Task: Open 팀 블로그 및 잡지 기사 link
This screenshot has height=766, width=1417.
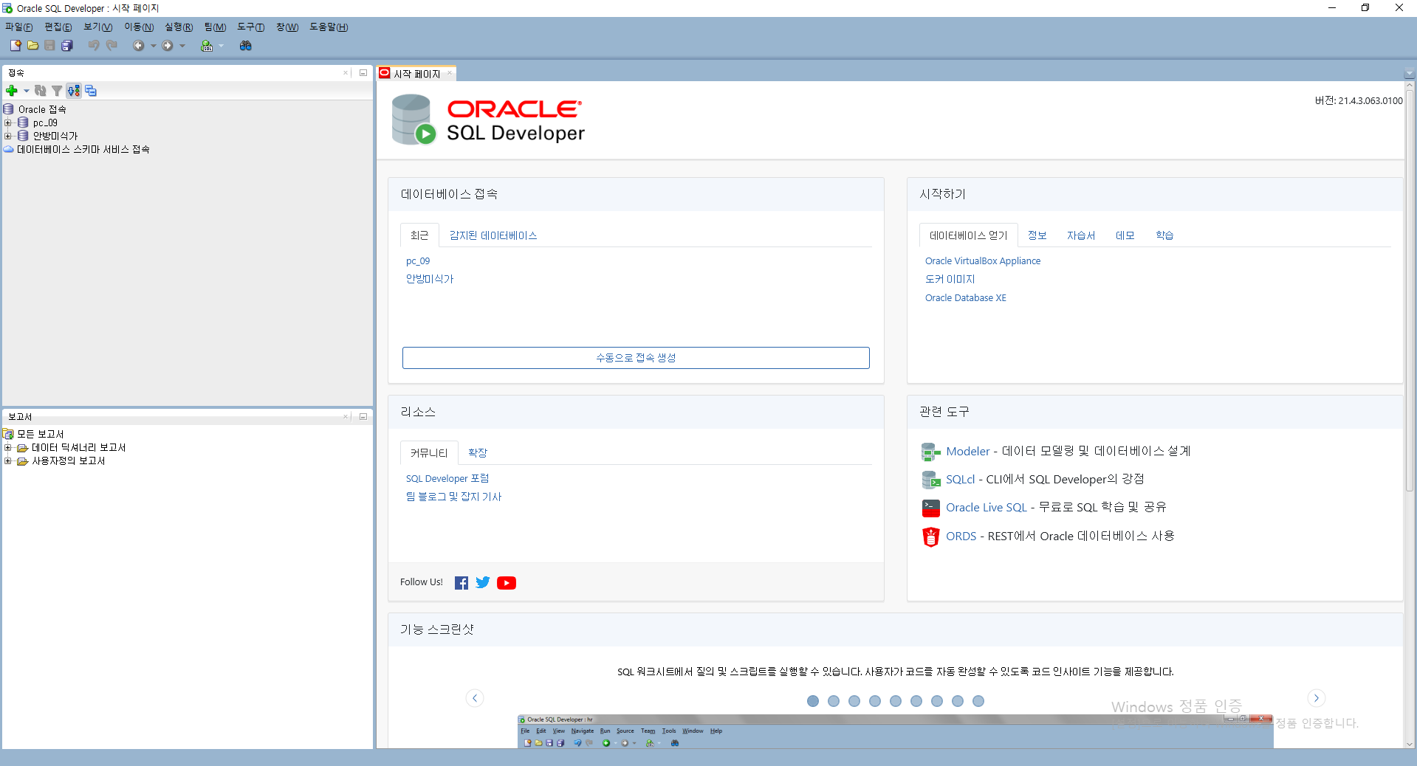Action: (x=453, y=497)
